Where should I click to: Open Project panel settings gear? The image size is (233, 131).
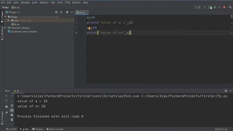click(x=67, y=12)
